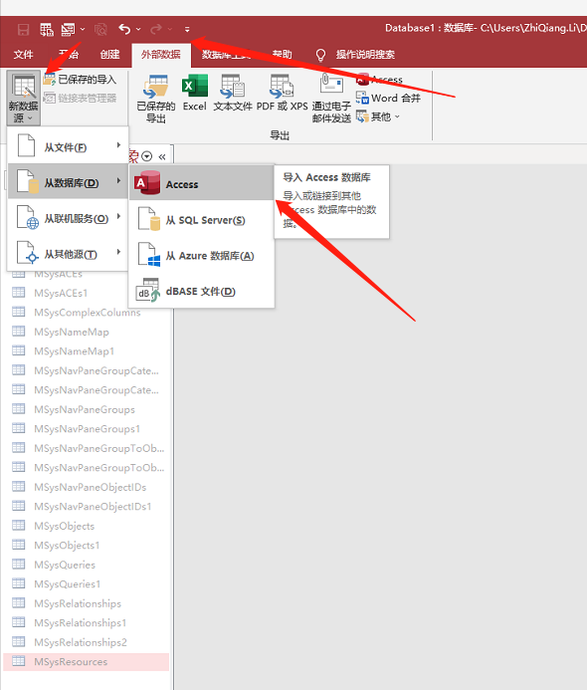
Task: Open the 文件 tab
Action: (23, 54)
